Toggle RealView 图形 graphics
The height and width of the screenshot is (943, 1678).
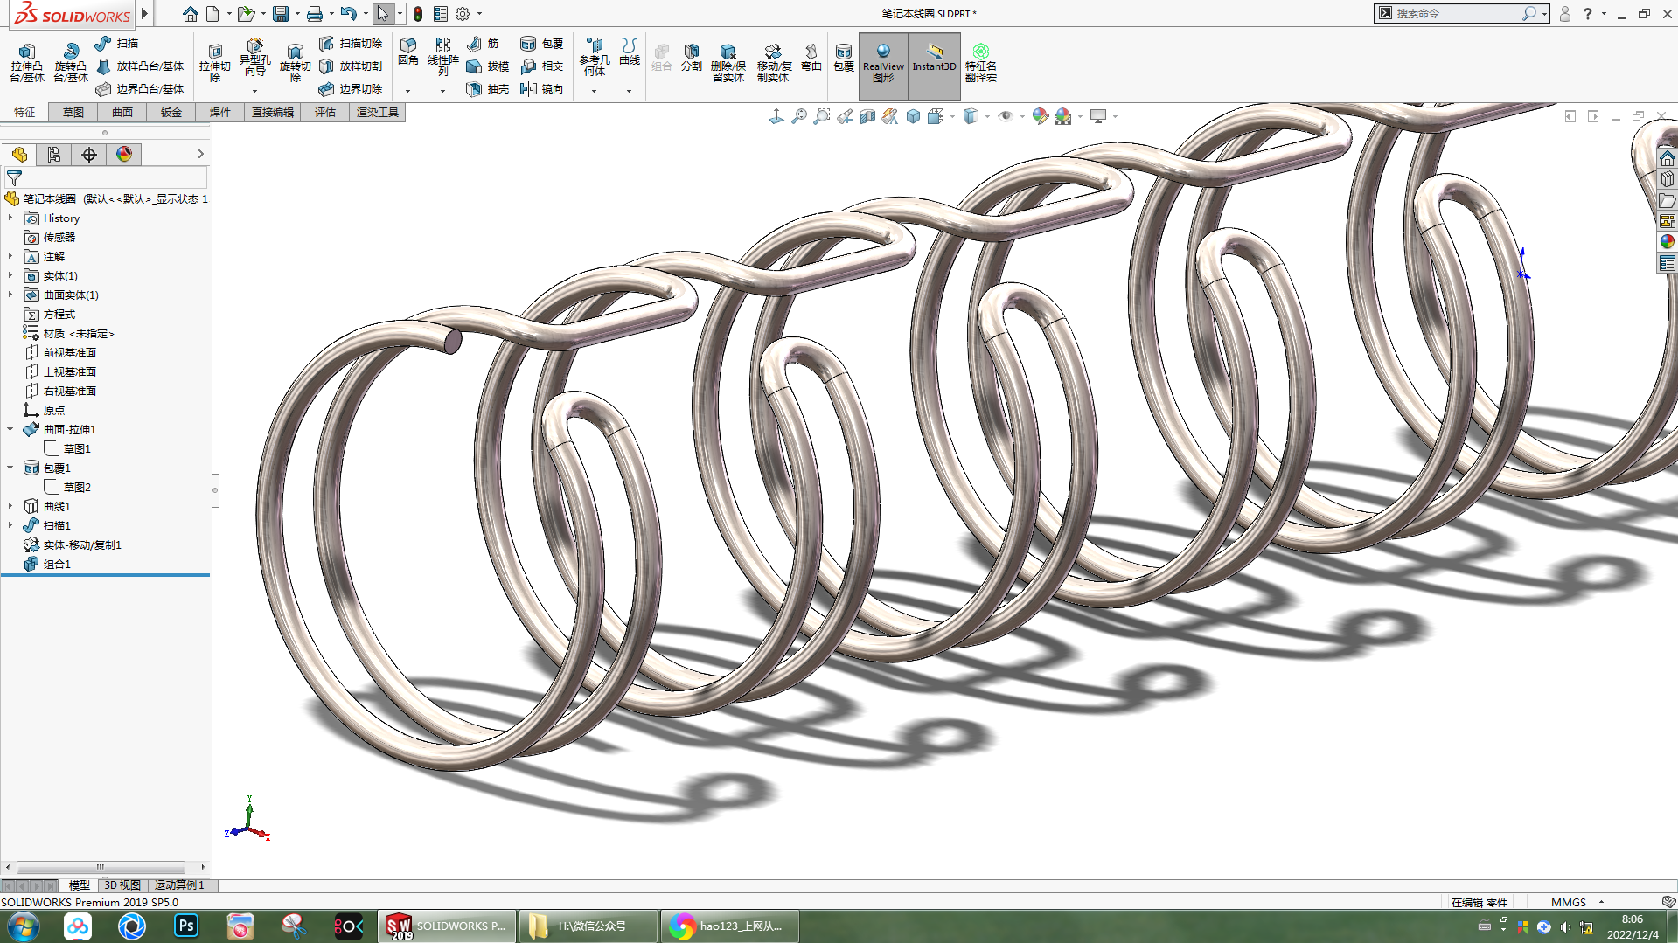[883, 66]
